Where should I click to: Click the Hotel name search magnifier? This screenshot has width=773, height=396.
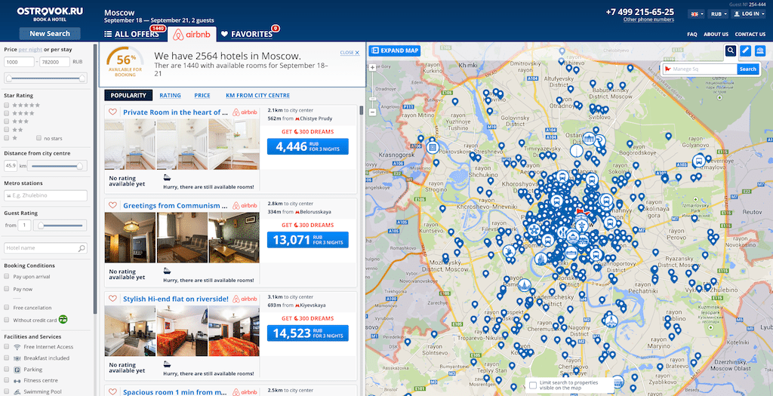[x=82, y=248]
